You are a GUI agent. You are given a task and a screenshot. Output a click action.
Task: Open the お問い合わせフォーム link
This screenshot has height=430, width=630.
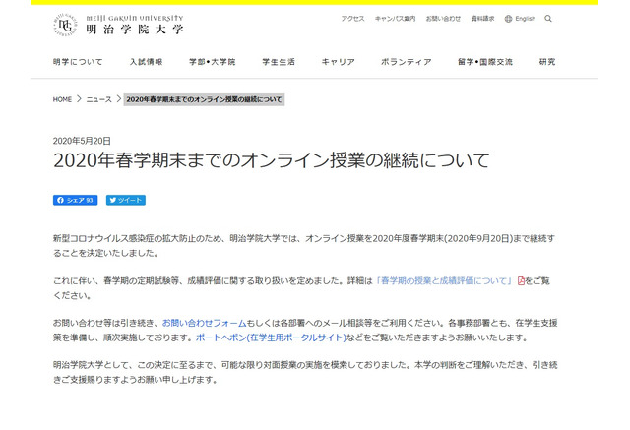[207, 323]
